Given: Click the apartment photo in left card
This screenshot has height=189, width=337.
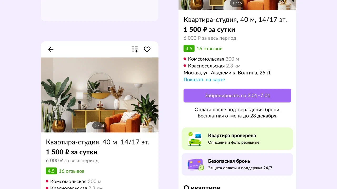Looking at the screenshot, I should pyautogui.click(x=100, y=95).
